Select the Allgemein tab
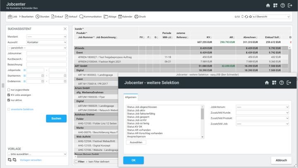 coord(130,97)
